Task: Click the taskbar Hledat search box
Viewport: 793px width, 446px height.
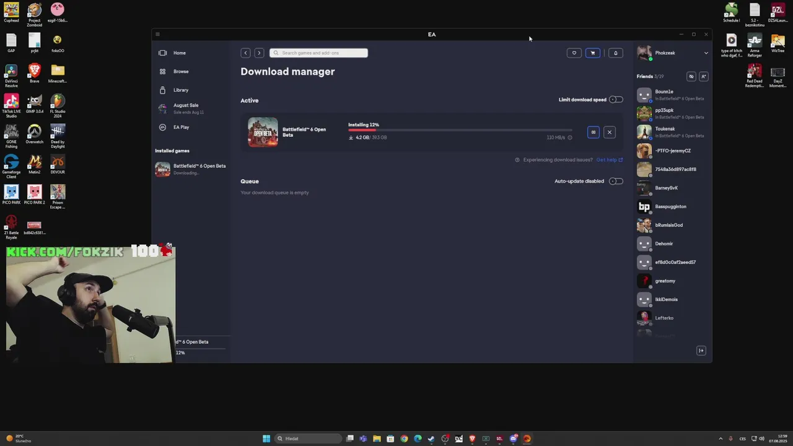Action: pos(308,439)
